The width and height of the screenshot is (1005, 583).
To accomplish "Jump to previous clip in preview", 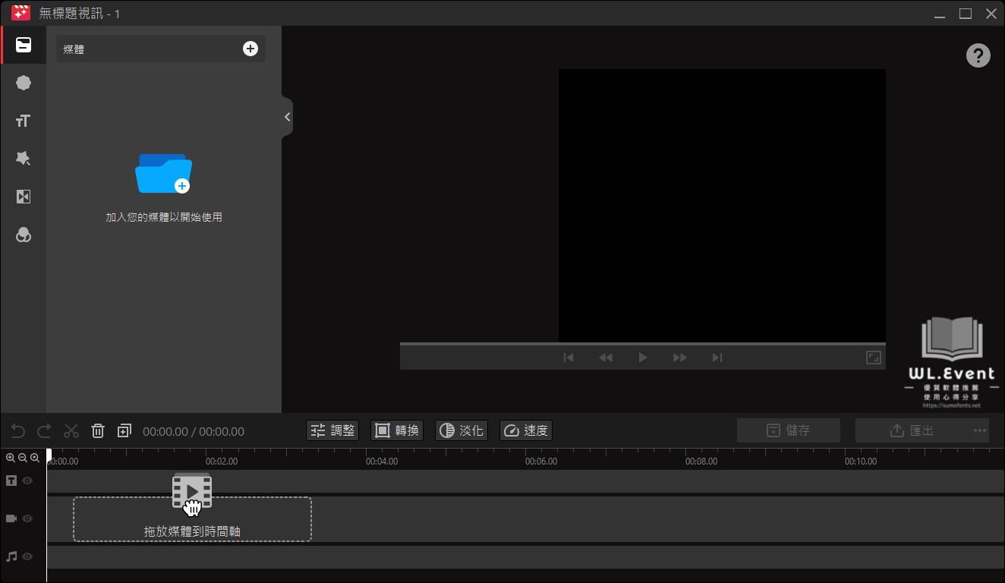I will 569,358.
